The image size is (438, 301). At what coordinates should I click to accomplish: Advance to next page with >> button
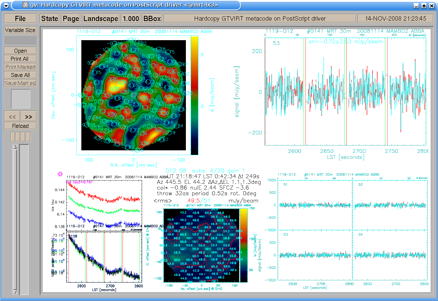click(28, 116)
